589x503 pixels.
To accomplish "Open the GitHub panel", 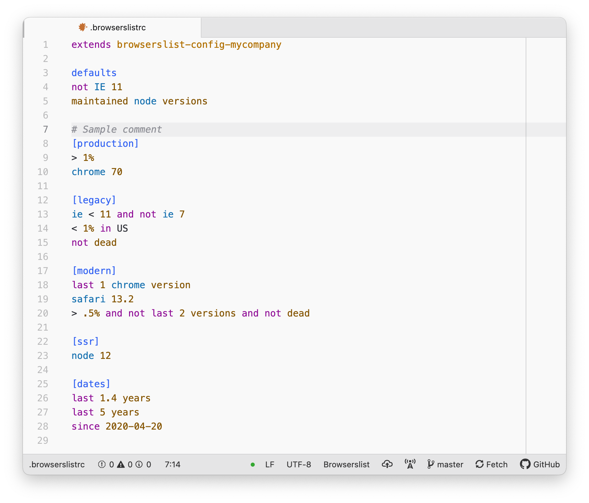I will point(540,465).
